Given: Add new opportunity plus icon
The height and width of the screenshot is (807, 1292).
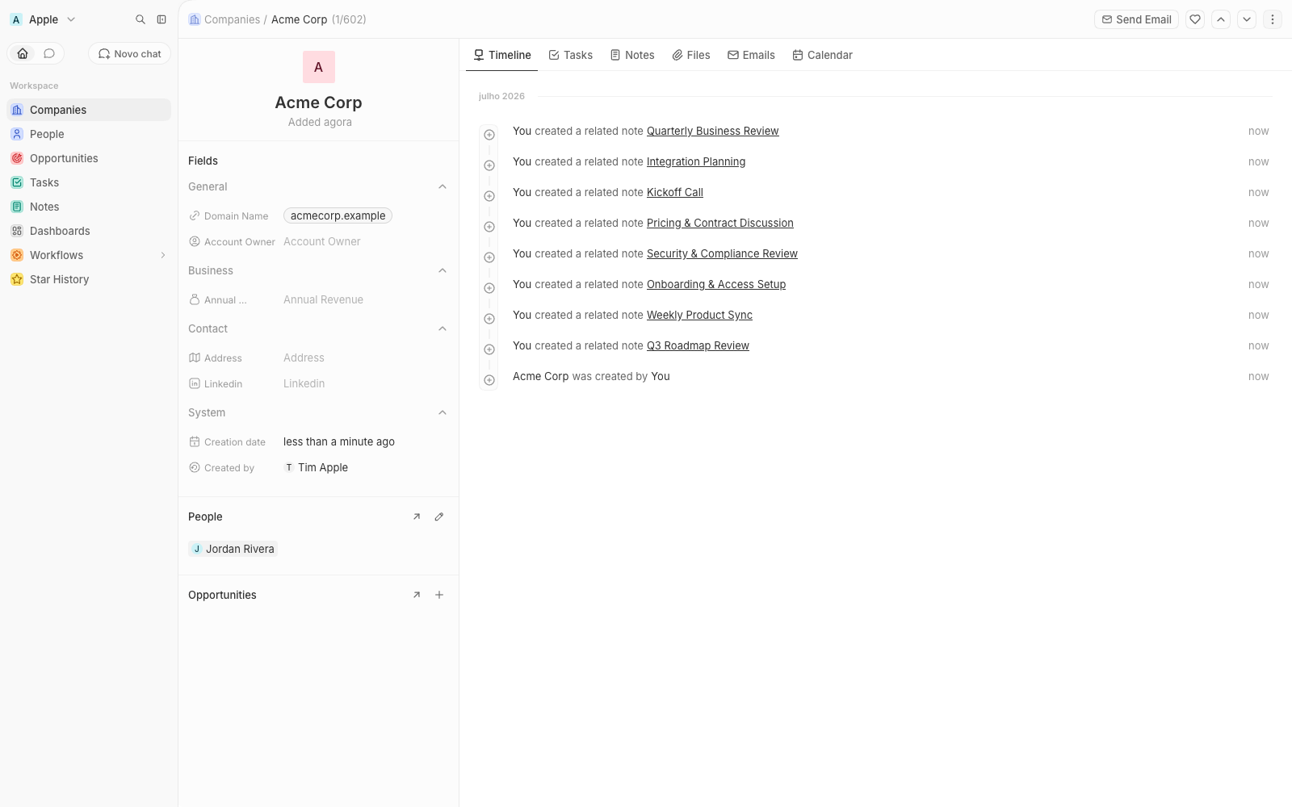Looking at the screenshot, I should tap(439, 595).
